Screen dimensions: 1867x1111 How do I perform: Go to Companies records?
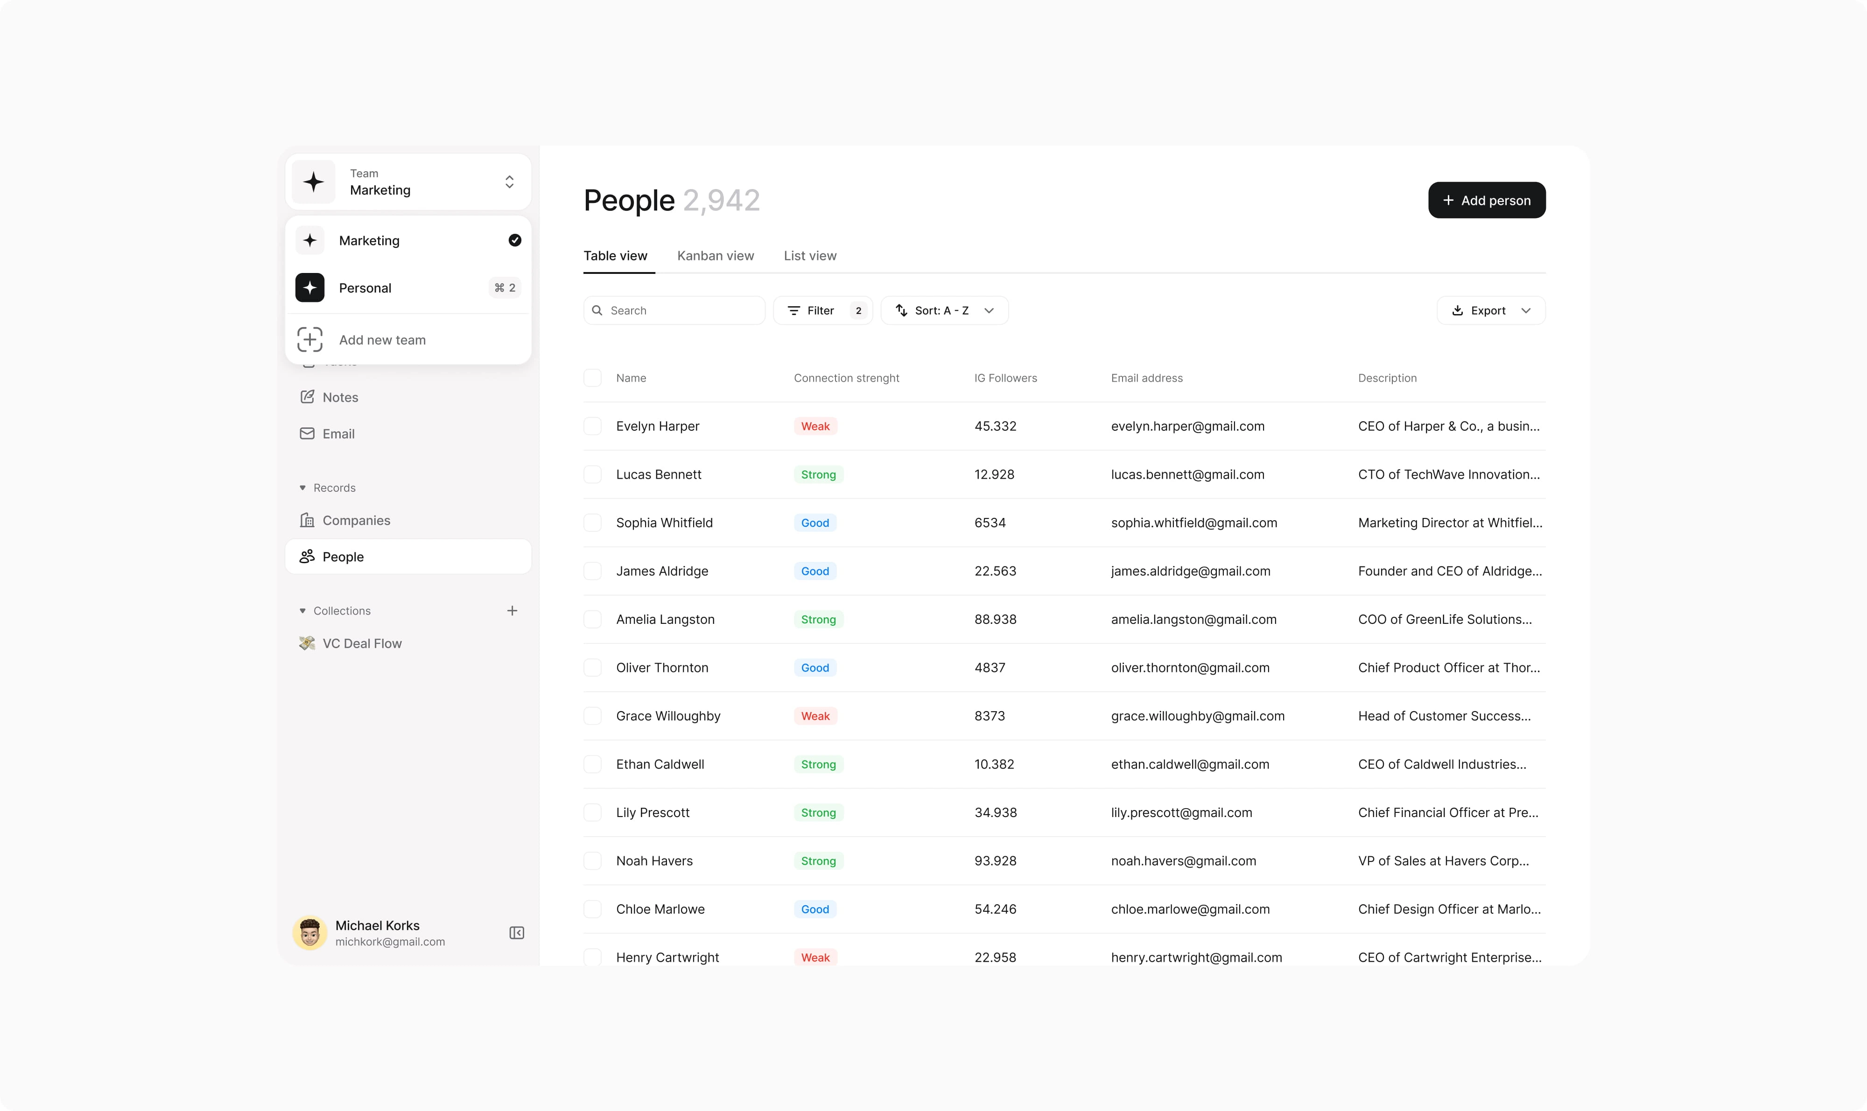(356, 520)
